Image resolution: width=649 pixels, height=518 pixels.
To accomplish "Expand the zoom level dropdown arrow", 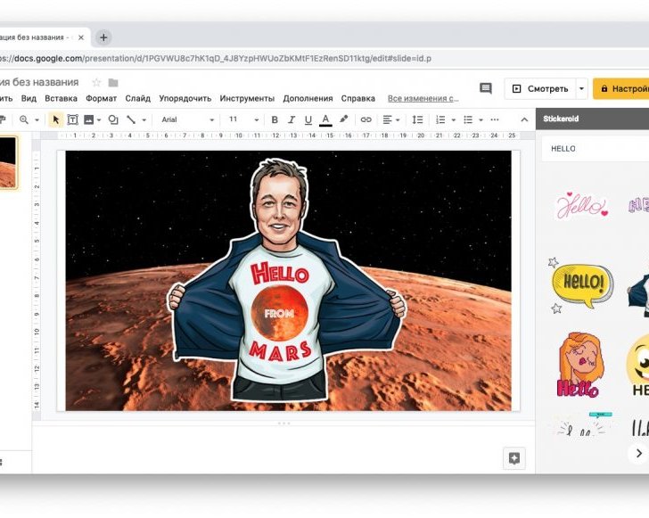I will coord(37,120).
